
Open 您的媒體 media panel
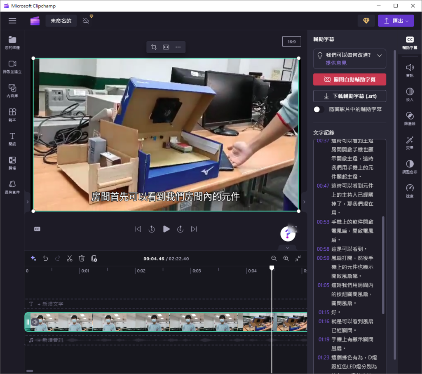tap(12, 43)
